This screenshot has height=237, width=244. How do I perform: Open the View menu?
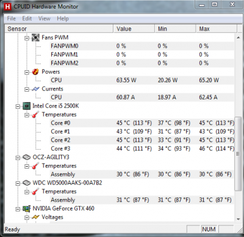(x=44, y=18)
